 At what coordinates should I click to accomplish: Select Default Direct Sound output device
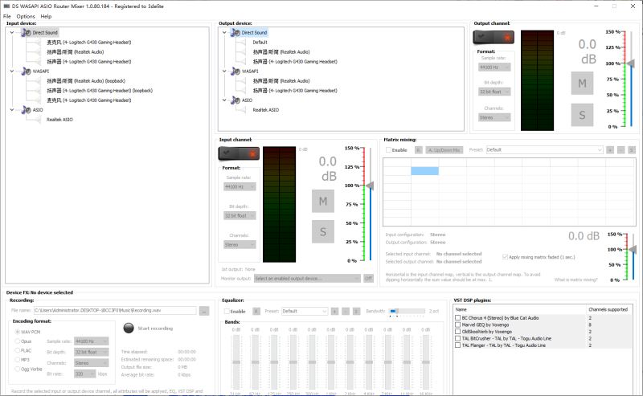[x=260, y=43]
